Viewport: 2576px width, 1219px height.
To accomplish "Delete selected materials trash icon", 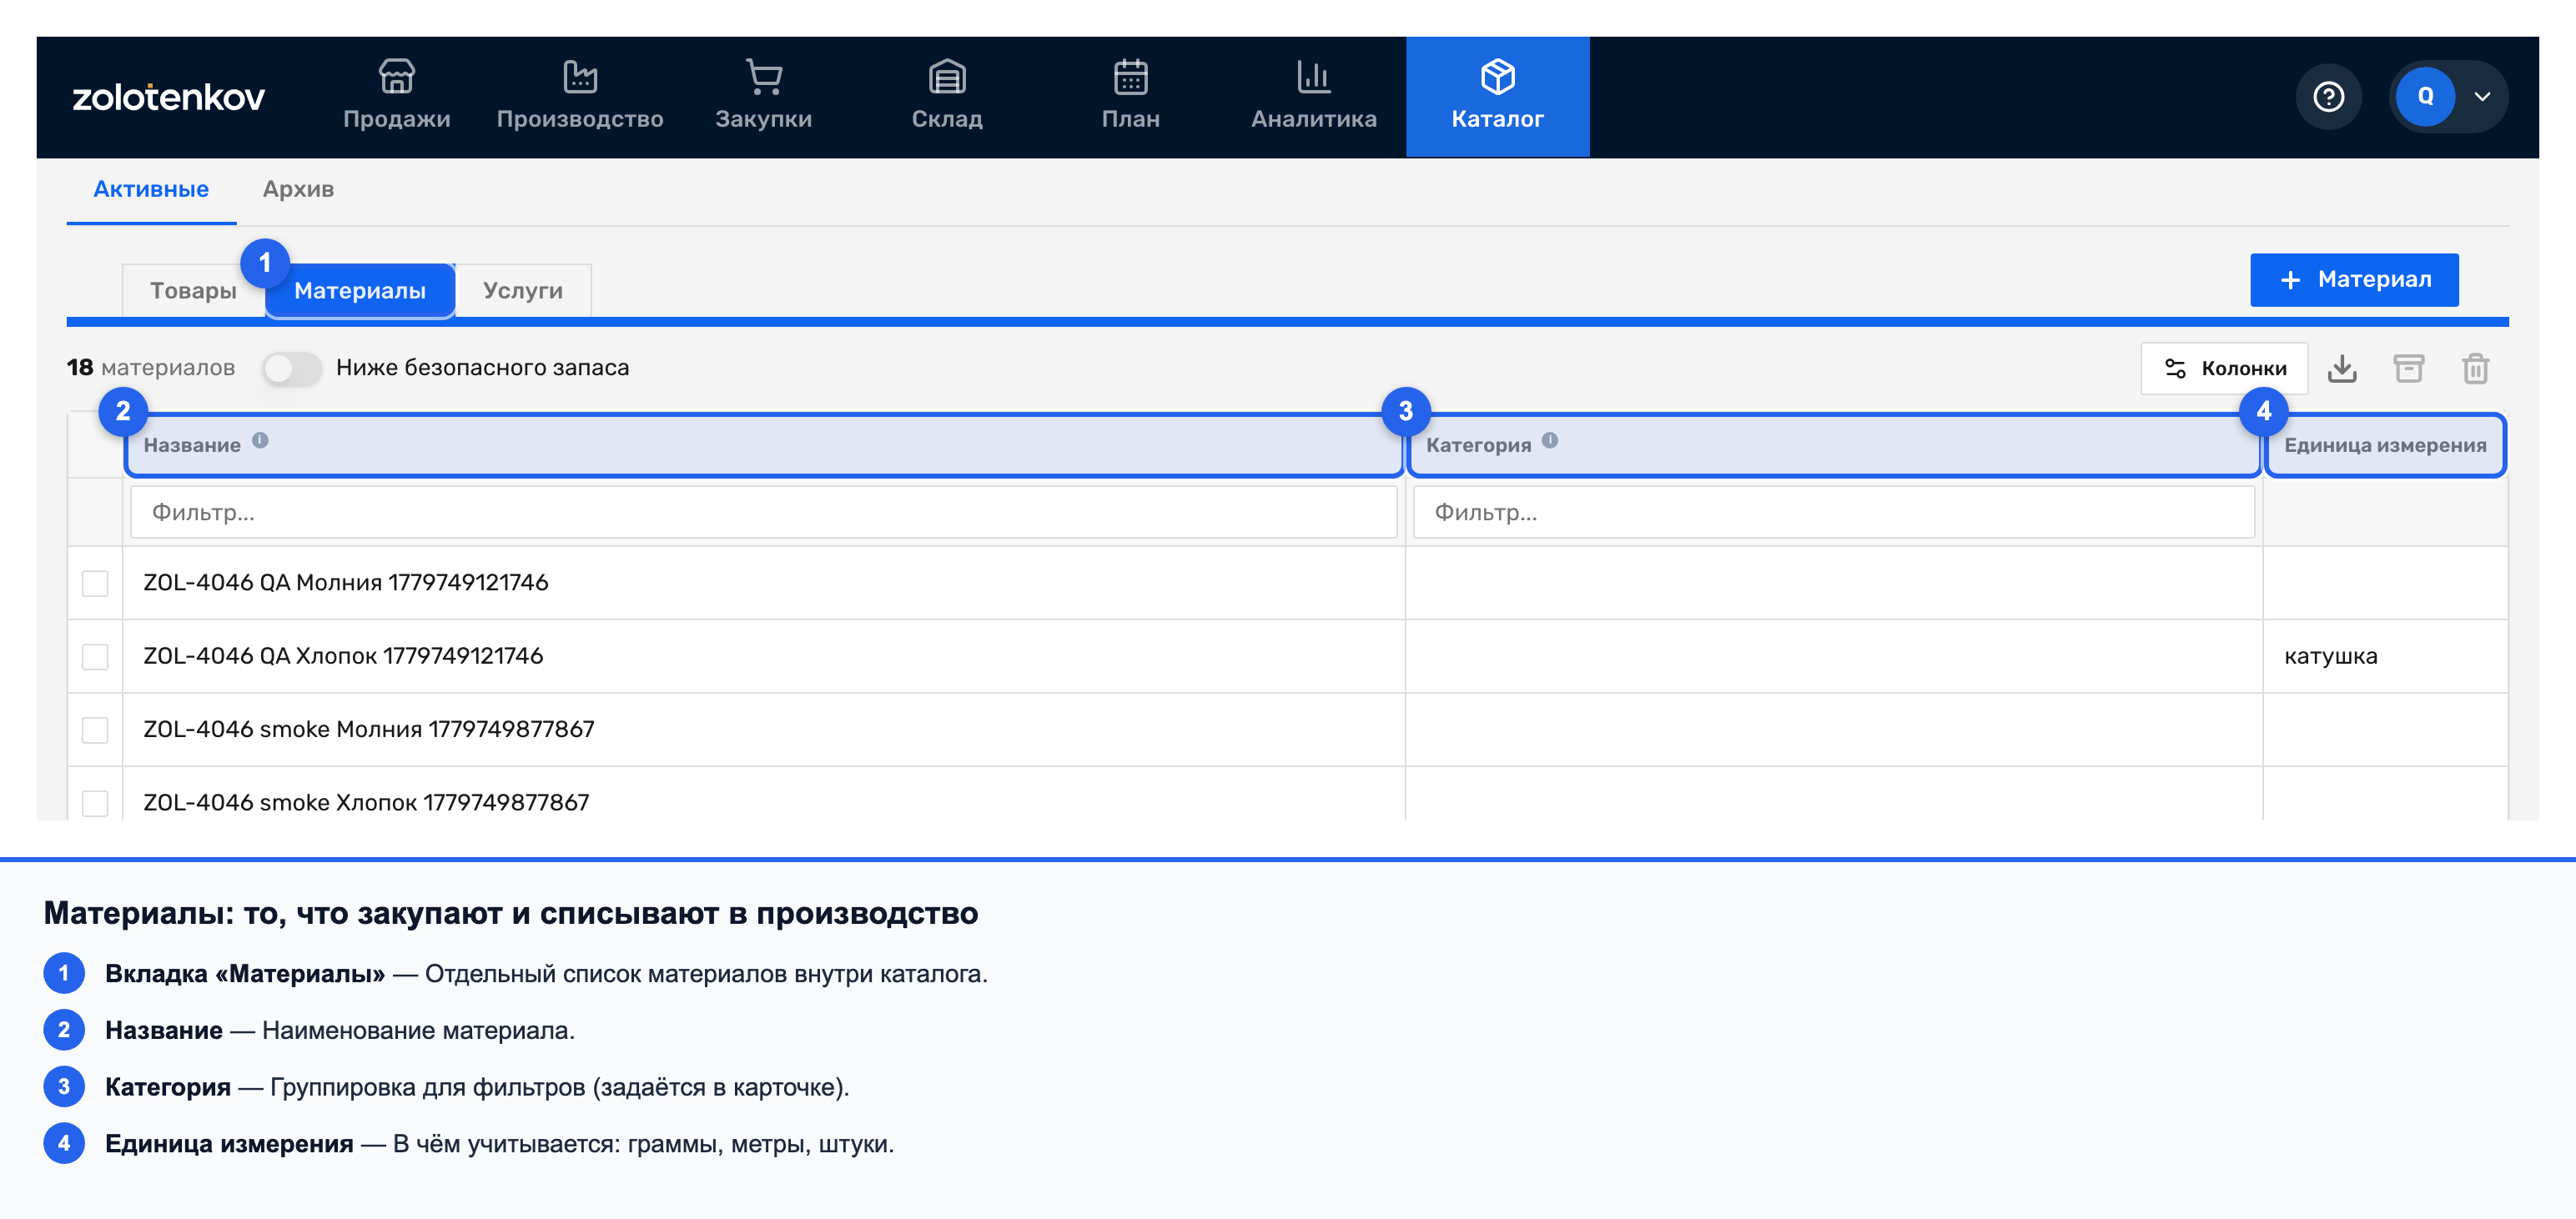I will click(2475, 369).
